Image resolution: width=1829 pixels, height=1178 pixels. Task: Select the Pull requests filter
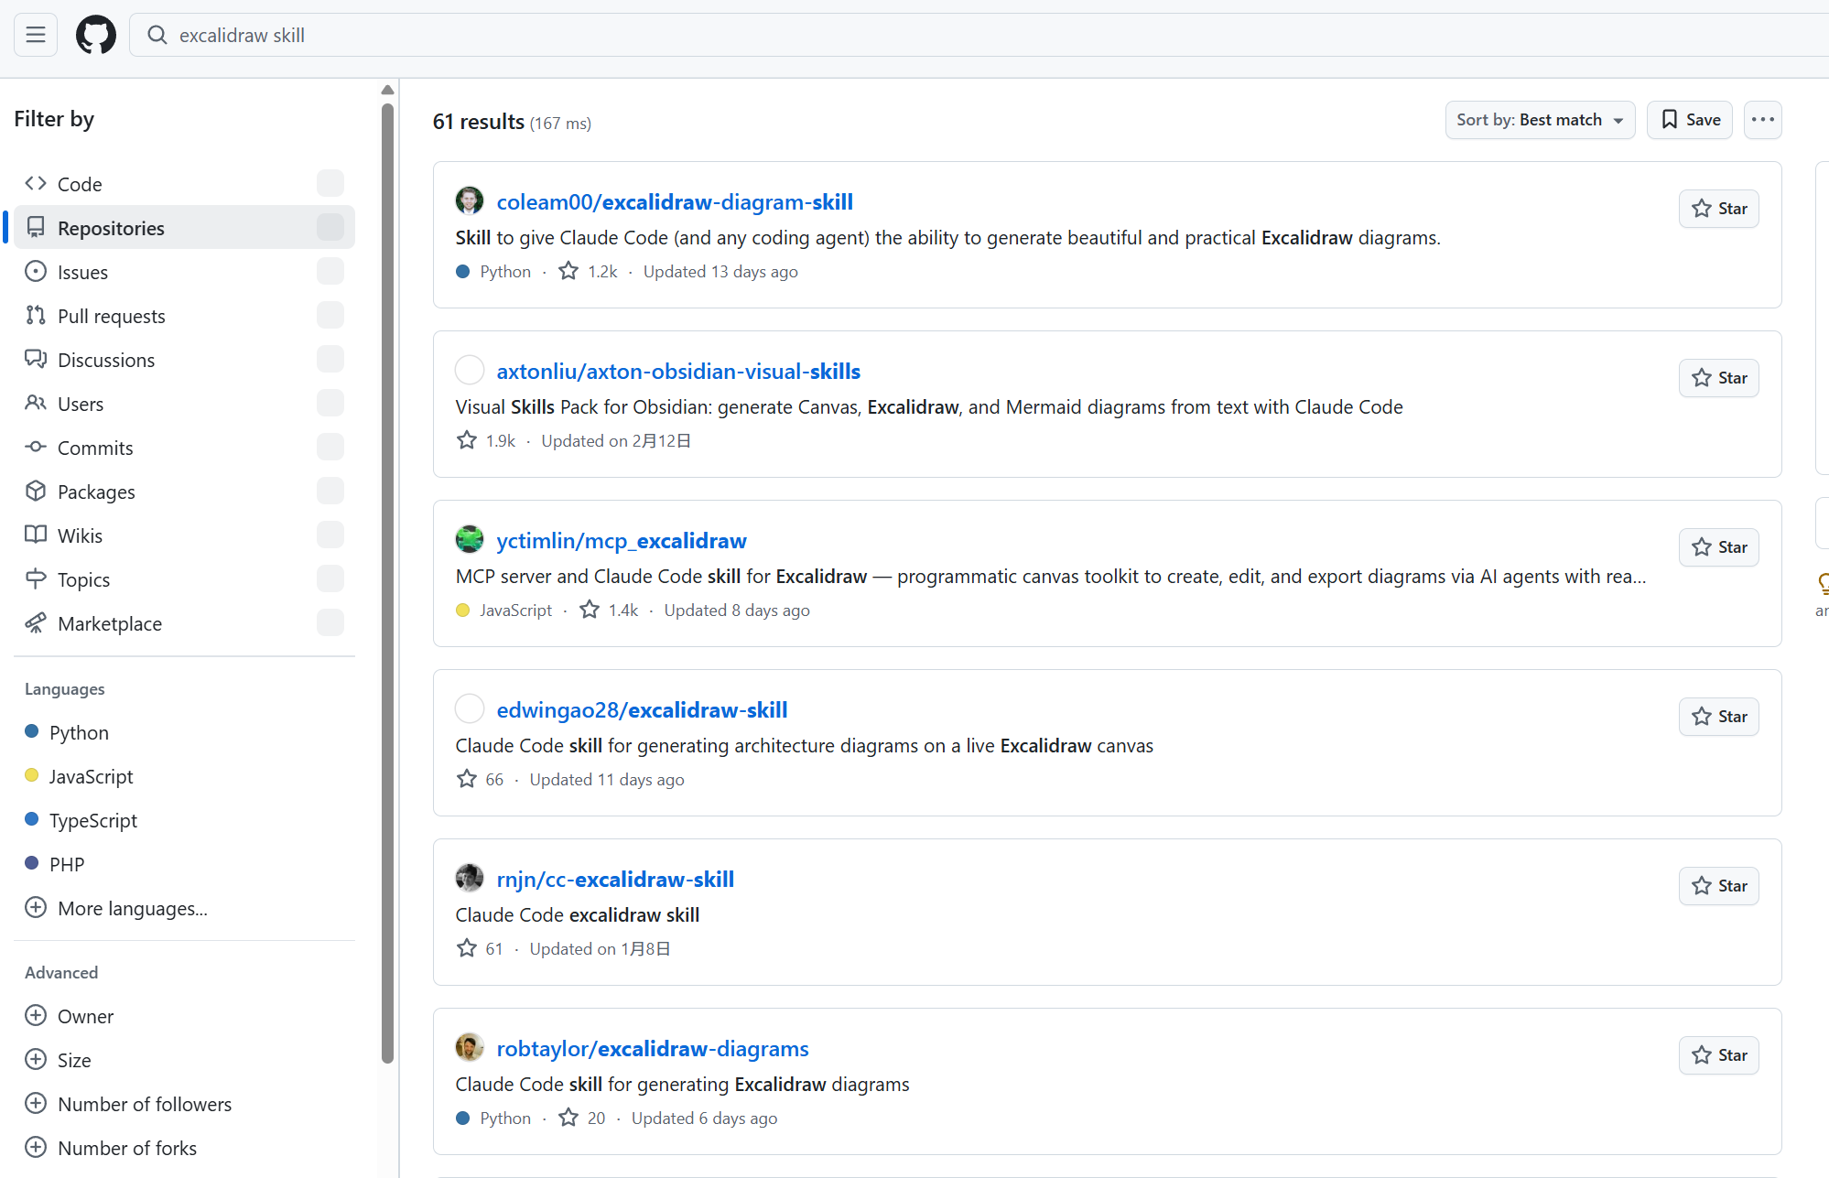(x=111, y=316)
